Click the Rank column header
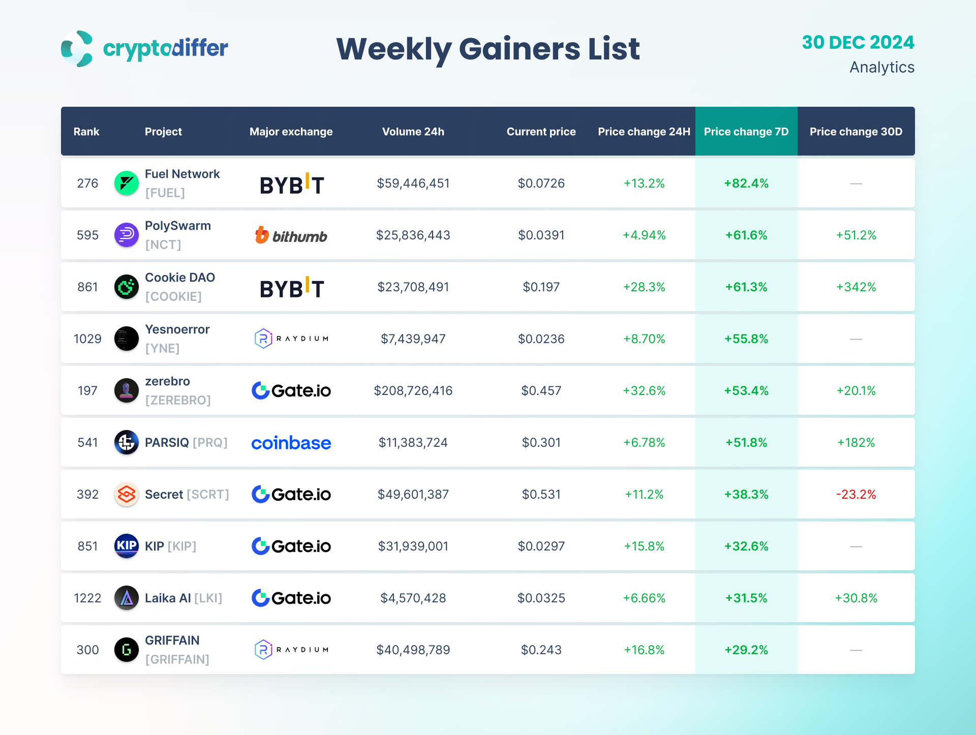The height and width of the screenshot is (735, 976). [86, 132]
